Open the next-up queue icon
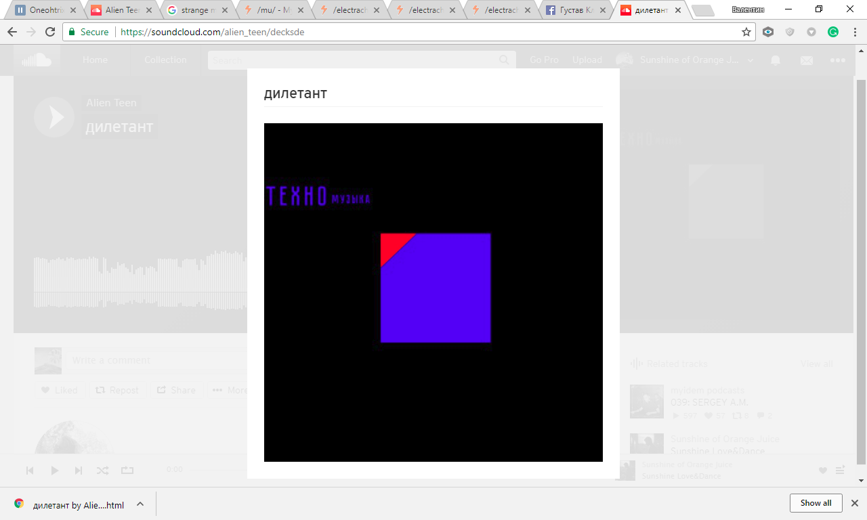867x520 pixels. [841, 470]
